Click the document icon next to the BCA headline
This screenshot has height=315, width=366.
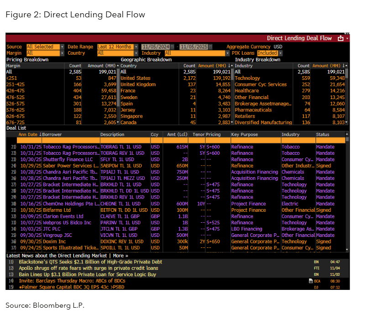tap(311, 281)
